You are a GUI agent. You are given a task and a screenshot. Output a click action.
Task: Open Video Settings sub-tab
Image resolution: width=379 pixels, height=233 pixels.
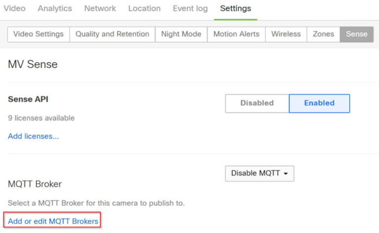pyautogui.click(x=38, y=34)
